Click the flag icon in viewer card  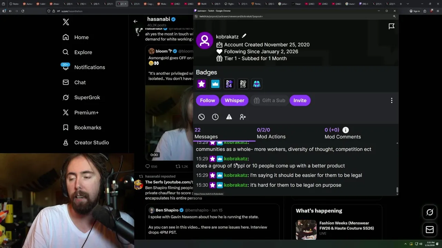[x=392, y=26]
